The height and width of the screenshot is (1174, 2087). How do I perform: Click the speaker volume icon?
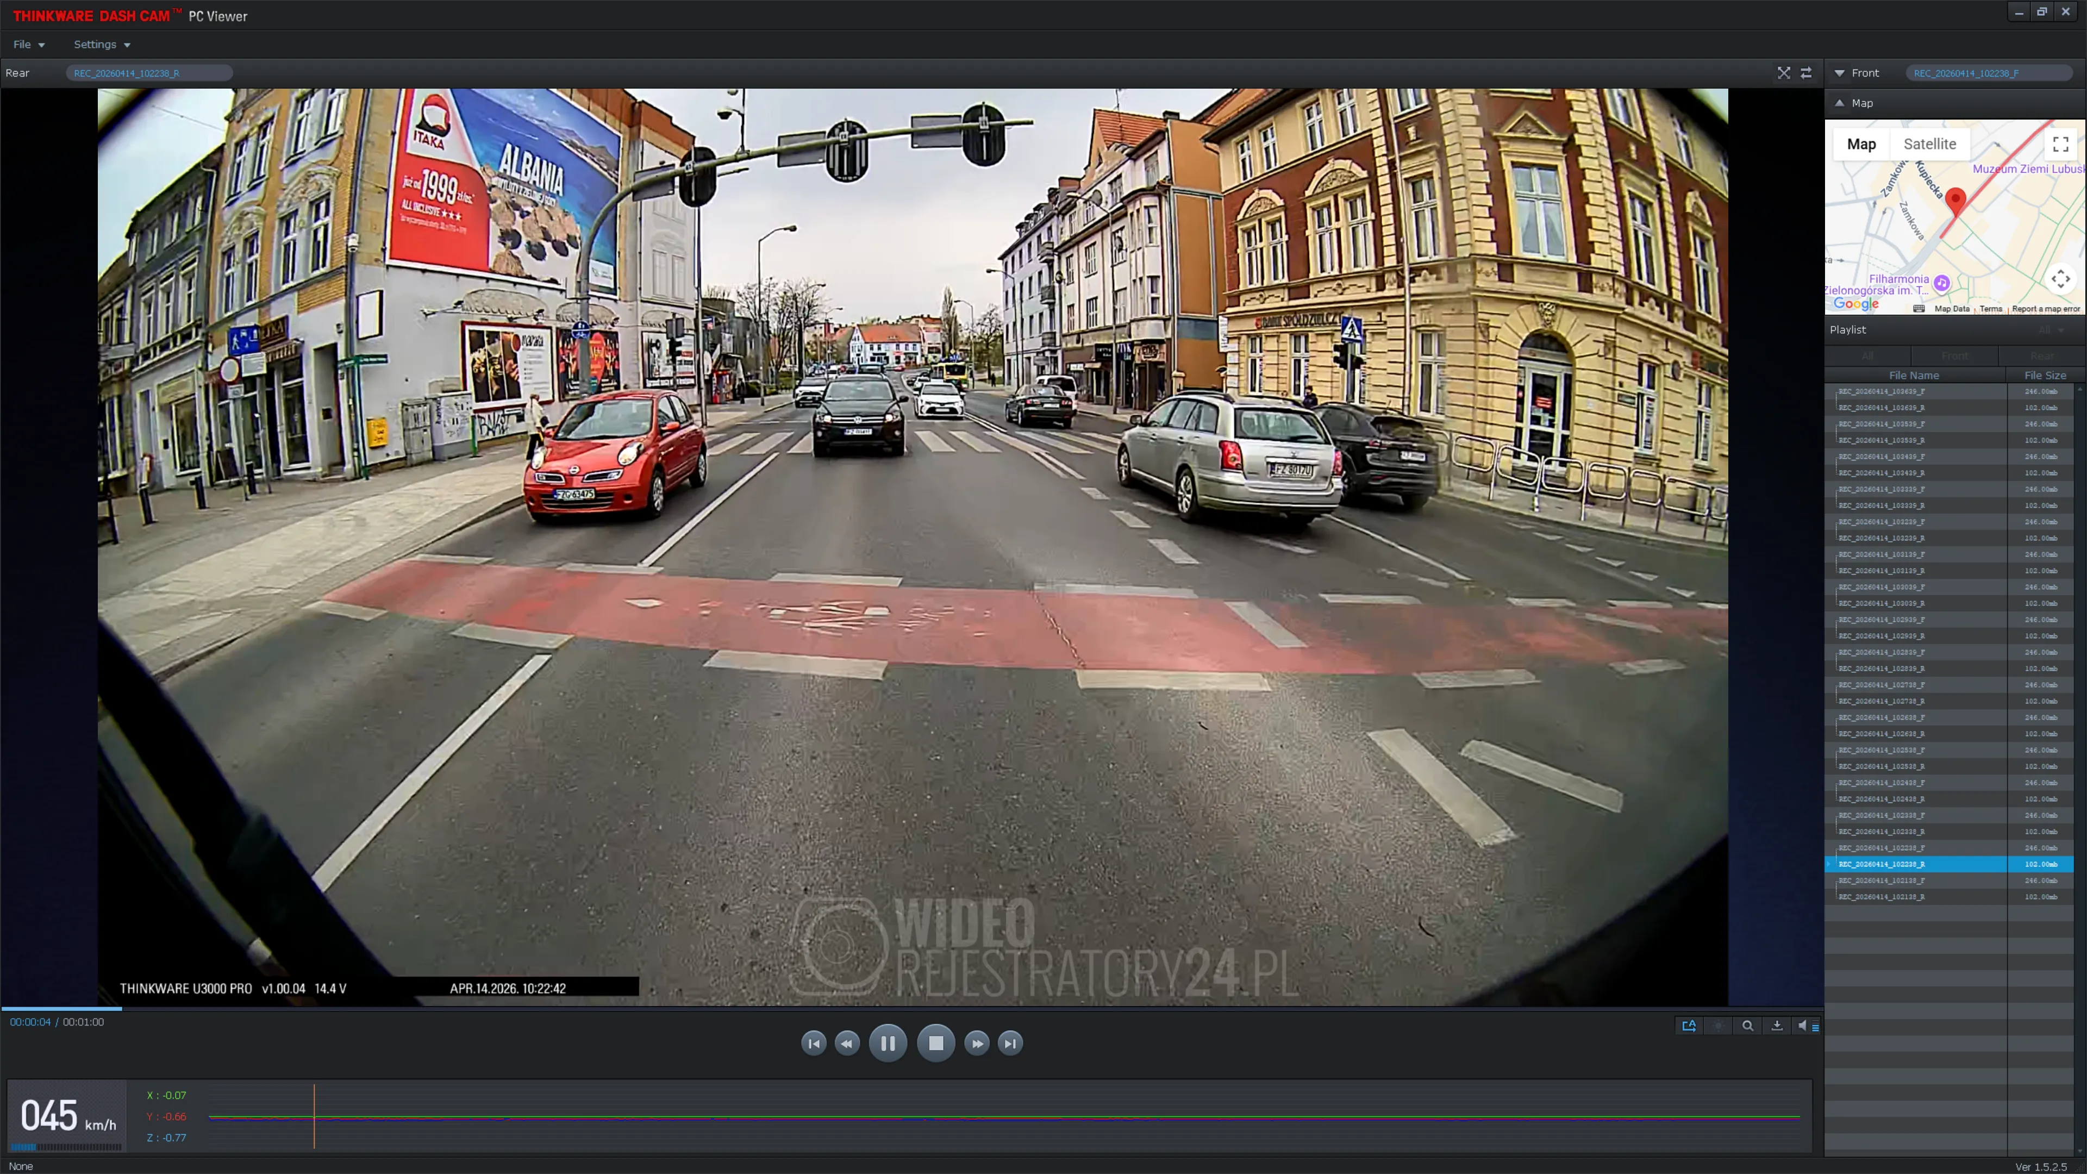click(1802, 1026)
